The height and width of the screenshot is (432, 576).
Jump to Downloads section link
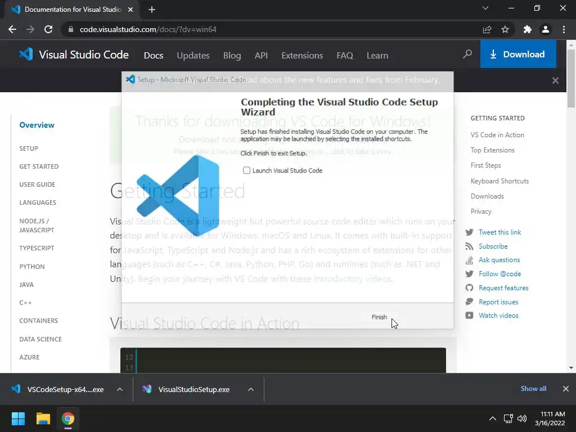[x=487, y=196]
